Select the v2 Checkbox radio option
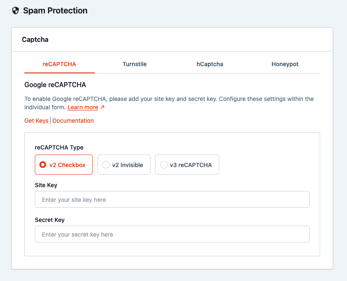347x281 pixels. (64, 165)
